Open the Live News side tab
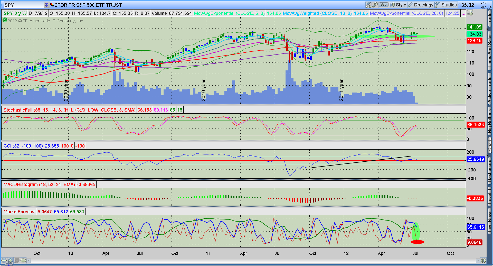Screen dimensions: 493x266 pyautogui.click(x=490, y=221)
